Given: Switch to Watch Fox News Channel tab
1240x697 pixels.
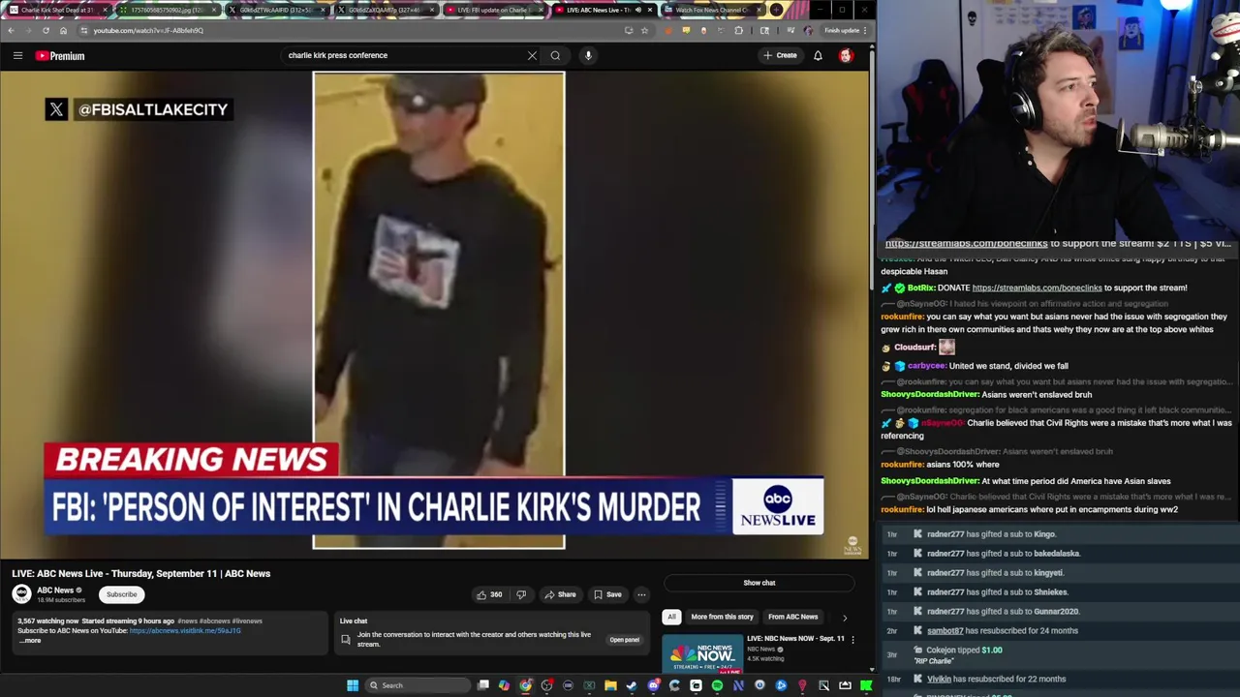Looking at the screenshot, I should [710, 10].
